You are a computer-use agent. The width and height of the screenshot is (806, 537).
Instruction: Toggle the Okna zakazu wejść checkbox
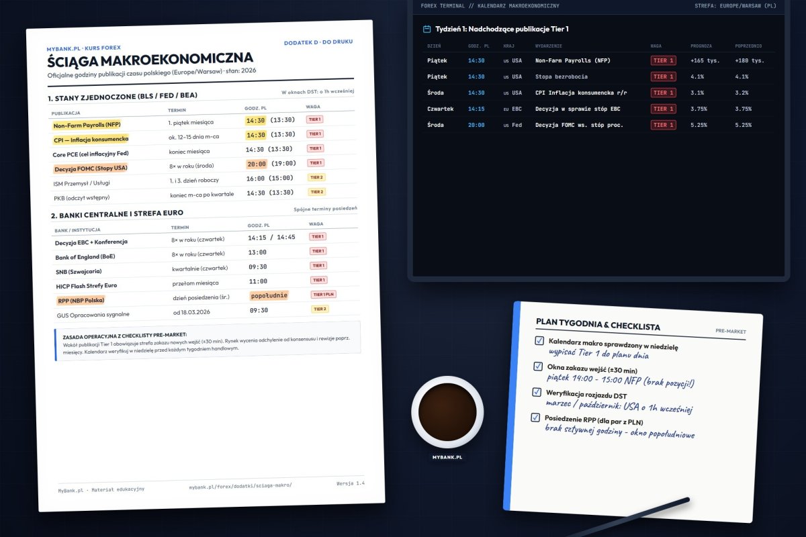(538, 367)
